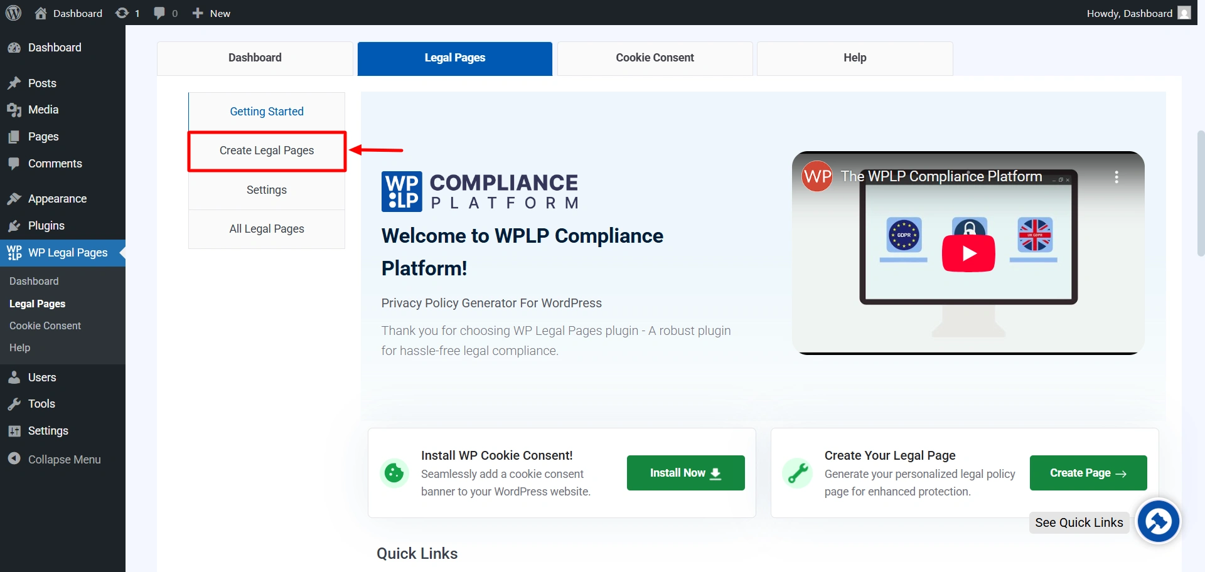The width and height of the screenshot is (1205, 572).
Task: Play the WPLP Compliance Platform video
Action: point(968,253)
